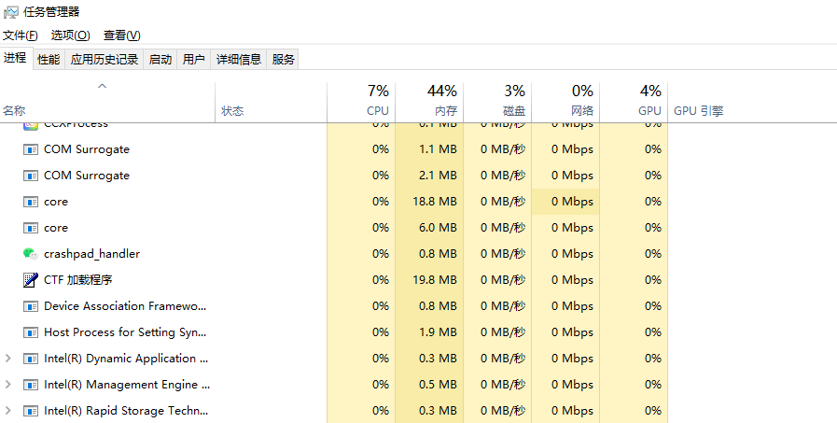Open the 查看(V) menu
The image size is (837, 423).
click(121, 35)
